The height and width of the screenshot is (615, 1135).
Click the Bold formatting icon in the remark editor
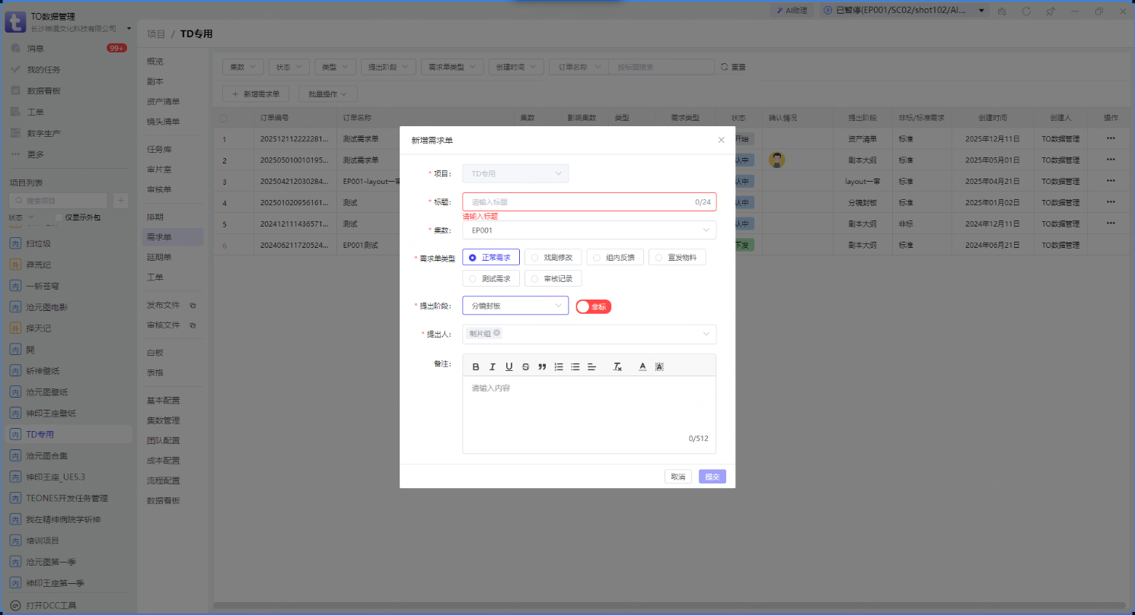click(x=476, y=366)
